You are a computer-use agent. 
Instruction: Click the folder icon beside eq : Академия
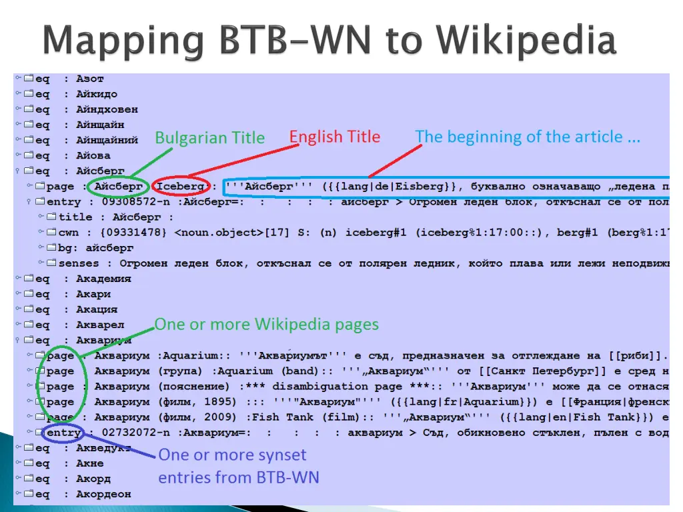click(29, 278)
